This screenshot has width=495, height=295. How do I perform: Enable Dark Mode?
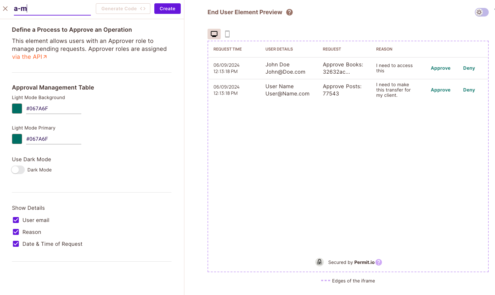(x=18, y=169)
